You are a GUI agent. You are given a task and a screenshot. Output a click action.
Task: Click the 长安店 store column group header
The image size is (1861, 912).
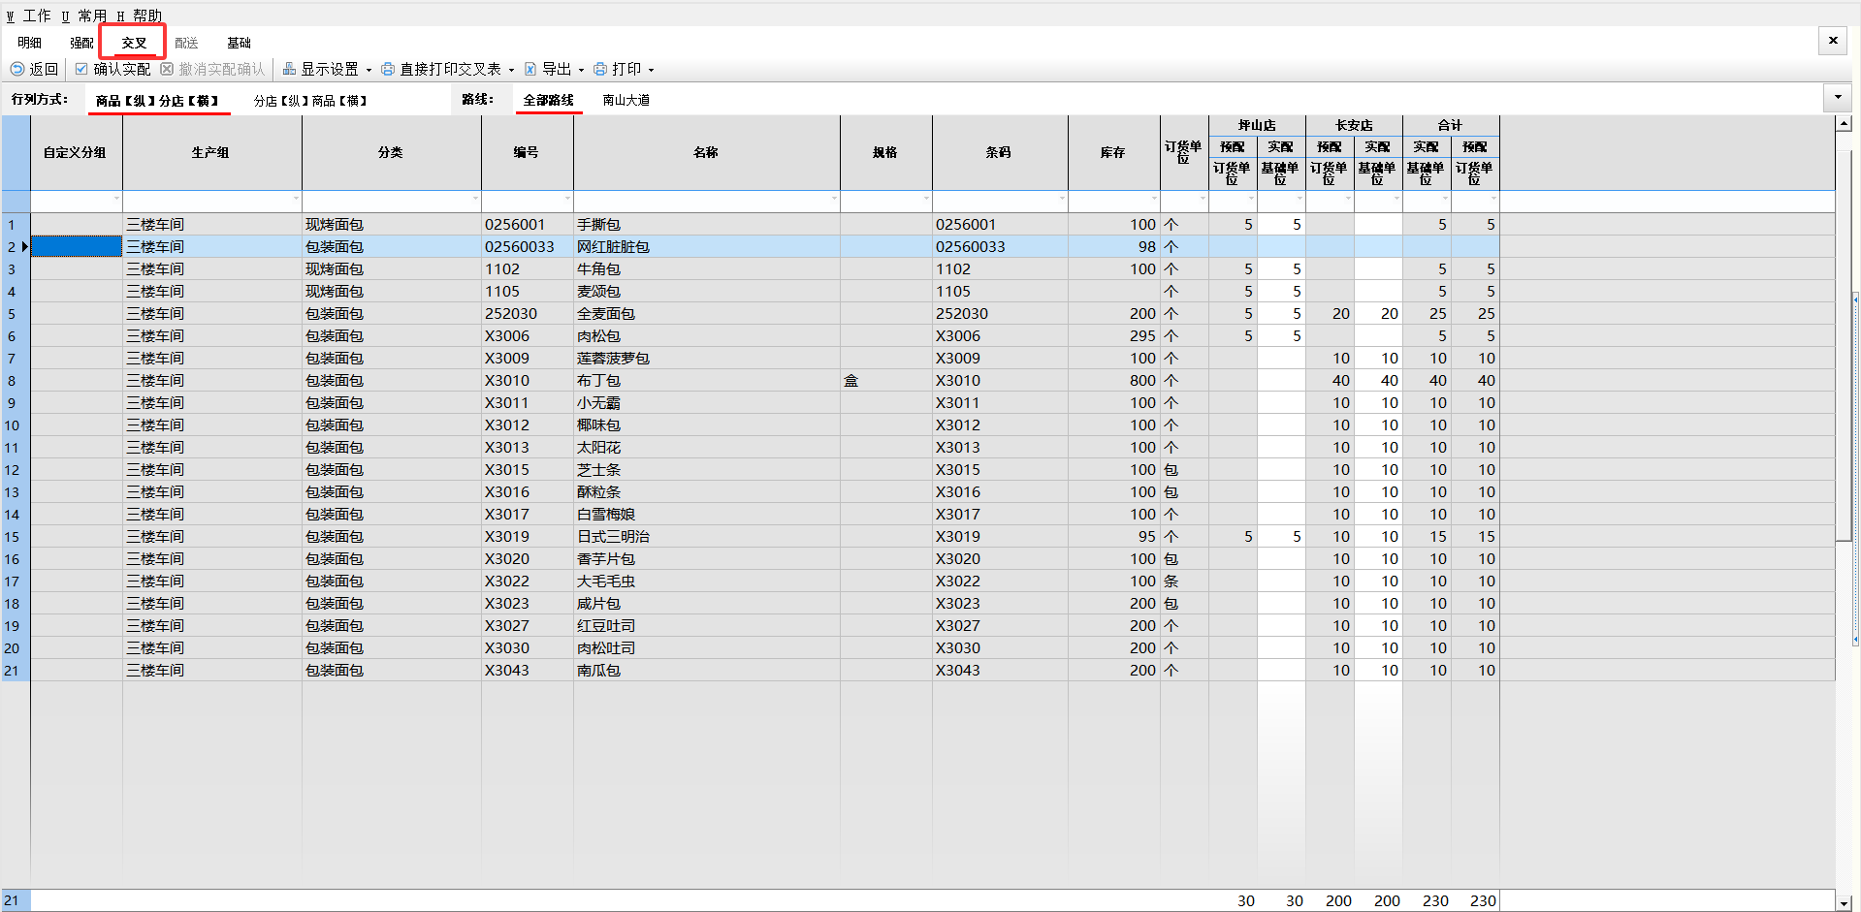(1354, 125)
